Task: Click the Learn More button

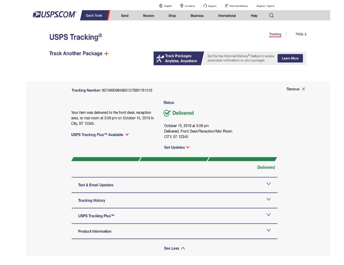Action: (x=290, y=58)
